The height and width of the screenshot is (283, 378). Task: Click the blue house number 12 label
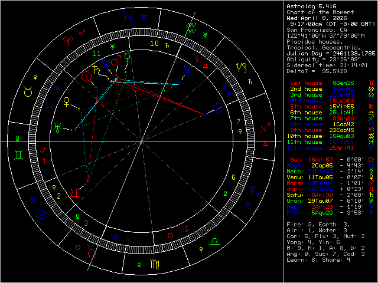(x=50, y=106)
